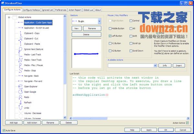Click the action list scroll down arrow
This screenshot has height=134, width=194.
(x=65, y=118)
